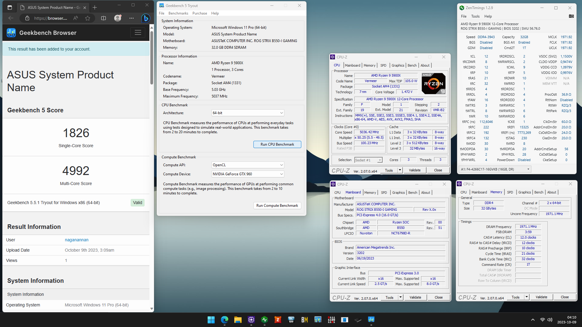This screenshot has width=582, height=327.
Task: Select Graphics tab in CPU-Z Mainboard window
Action: (398, 193)
